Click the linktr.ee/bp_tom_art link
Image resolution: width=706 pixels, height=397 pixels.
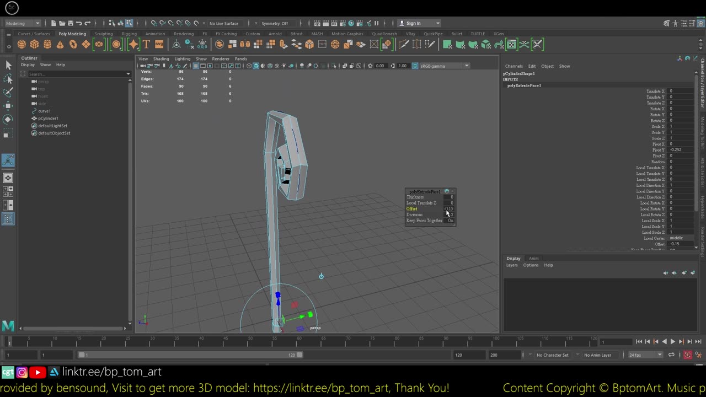(x=112, y=372)
